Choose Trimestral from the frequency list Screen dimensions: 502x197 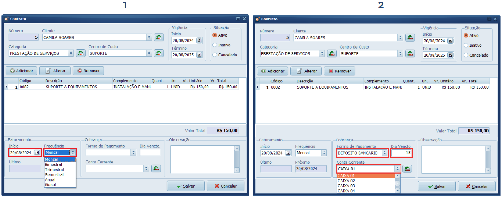coord(54,170)
